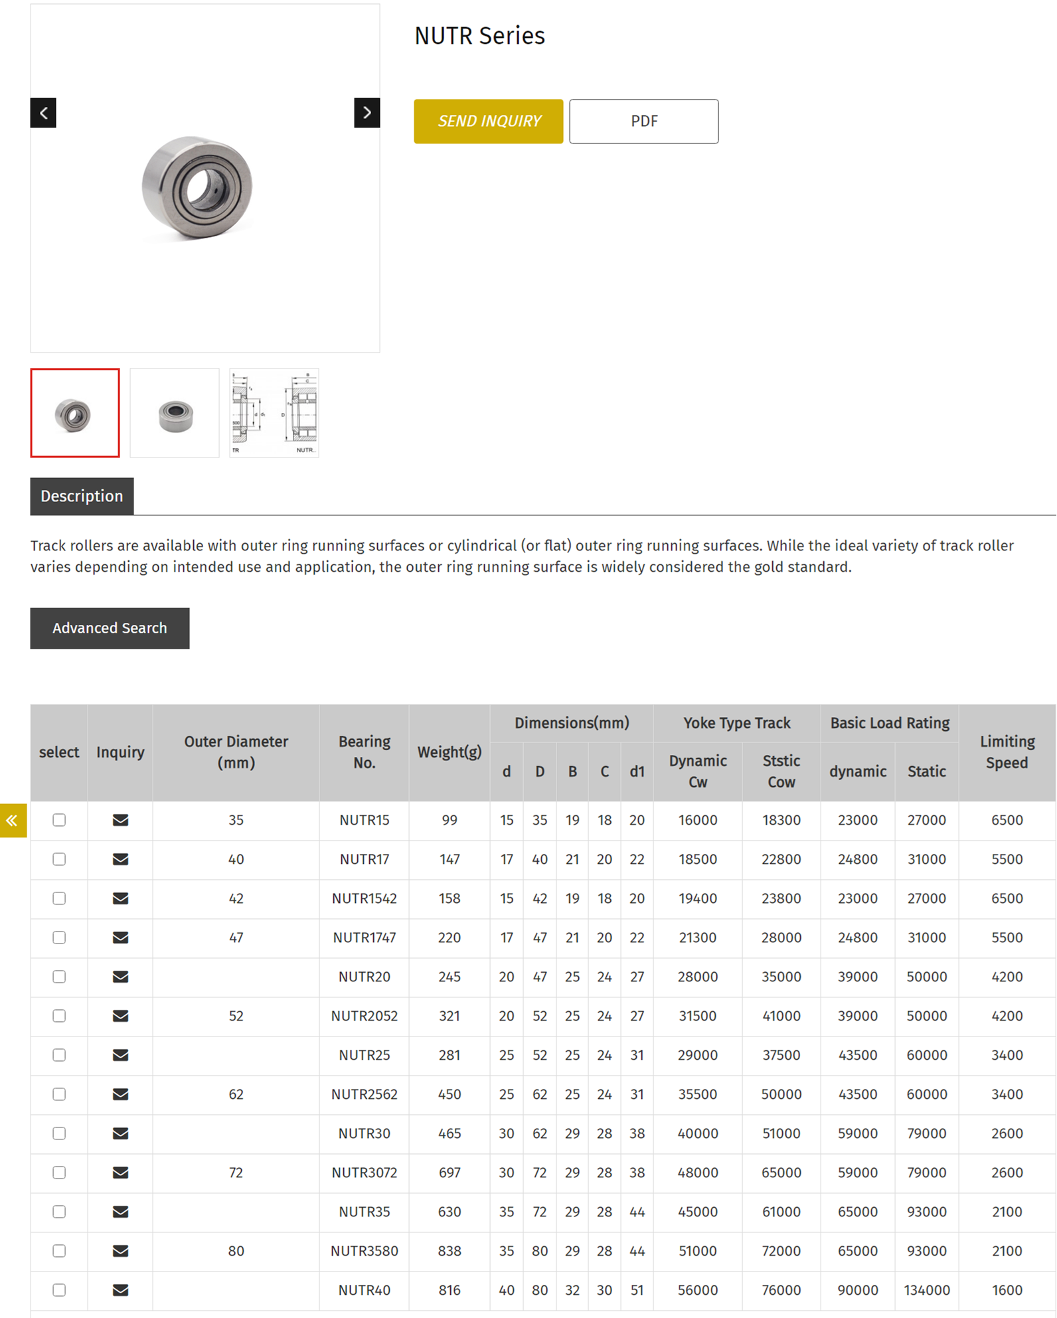This screenshot has height=1318, width=1057.
Task: Click the envelope icon in NUTR2562 row
Action: tap(120, 1094)
